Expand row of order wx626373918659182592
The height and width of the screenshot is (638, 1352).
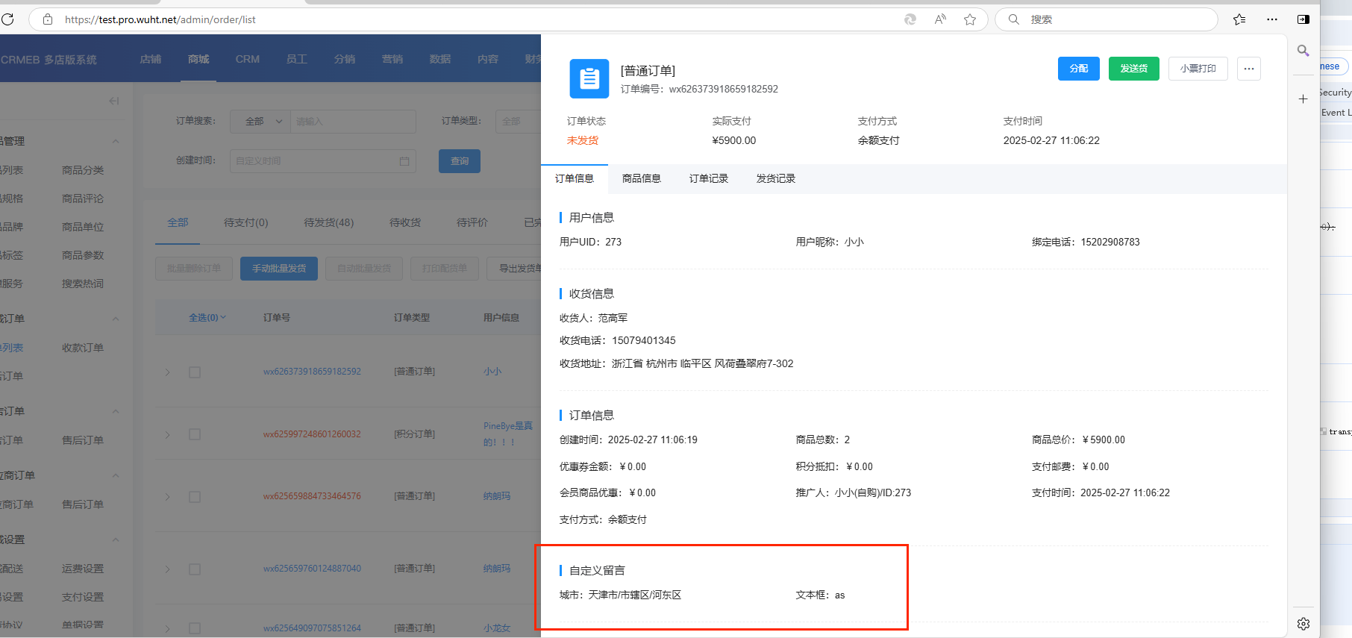tap(168, 372)
